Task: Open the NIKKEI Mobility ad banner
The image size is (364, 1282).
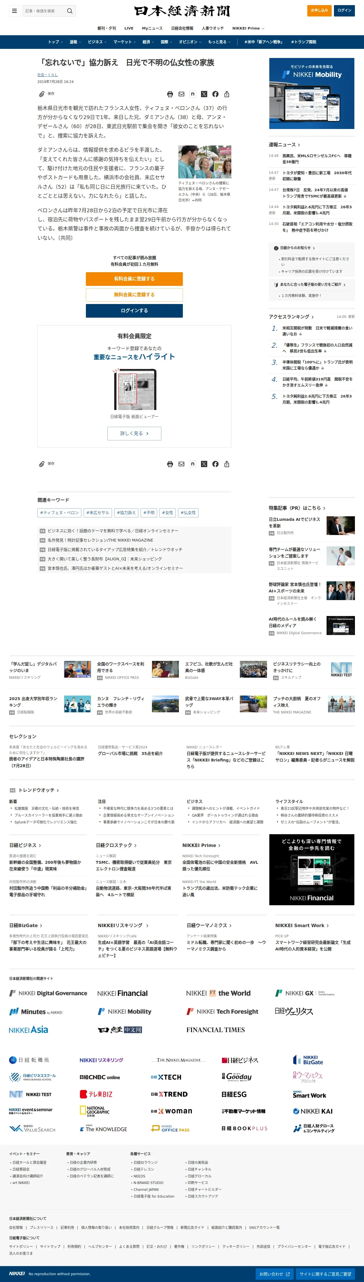Action: click(x=312, y=93)
